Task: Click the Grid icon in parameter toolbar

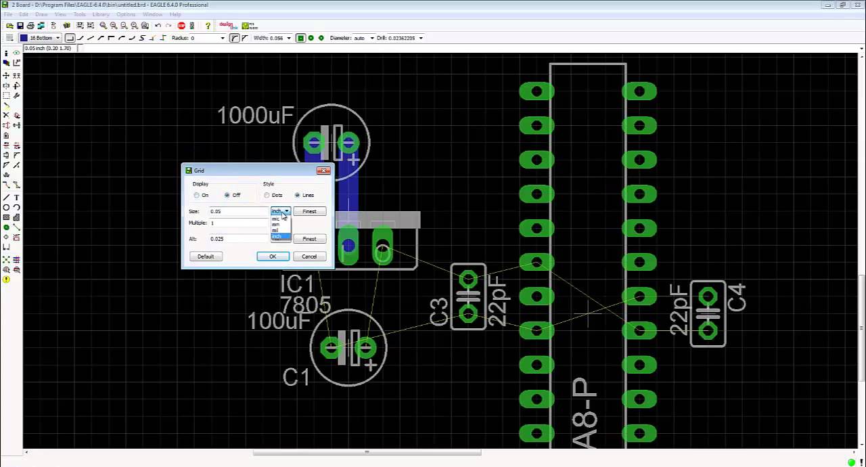Action: coord(9,38)
